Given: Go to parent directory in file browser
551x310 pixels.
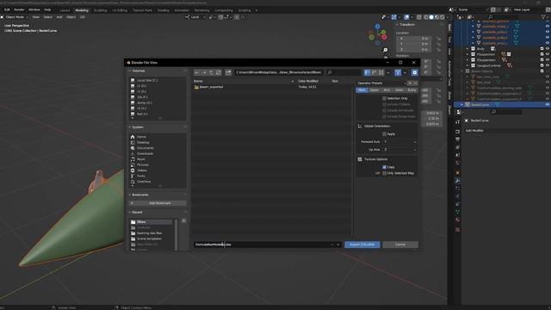Looking at the screenshot, I should (x=211, y=72).
